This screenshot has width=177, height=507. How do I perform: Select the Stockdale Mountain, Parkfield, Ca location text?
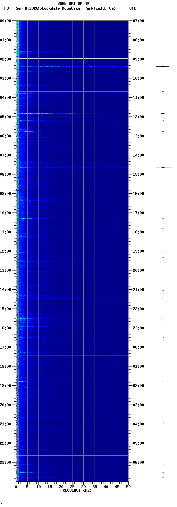coord(77,8)
